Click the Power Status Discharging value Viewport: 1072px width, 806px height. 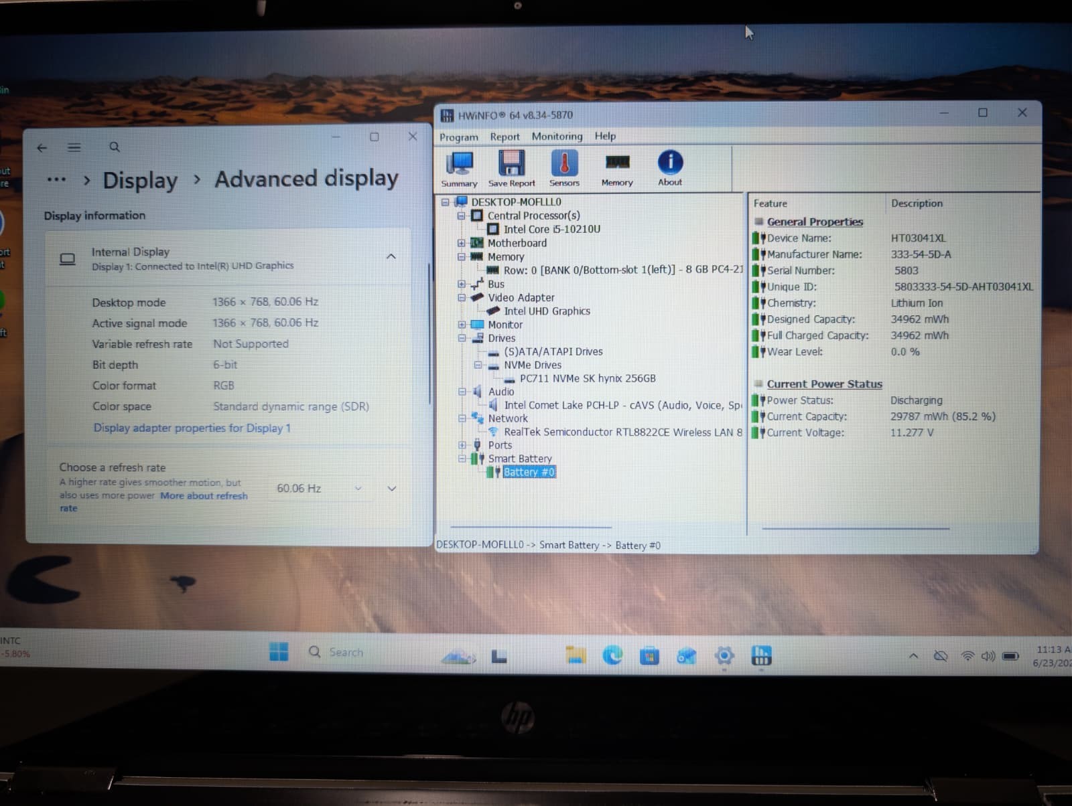click(916, 400)
